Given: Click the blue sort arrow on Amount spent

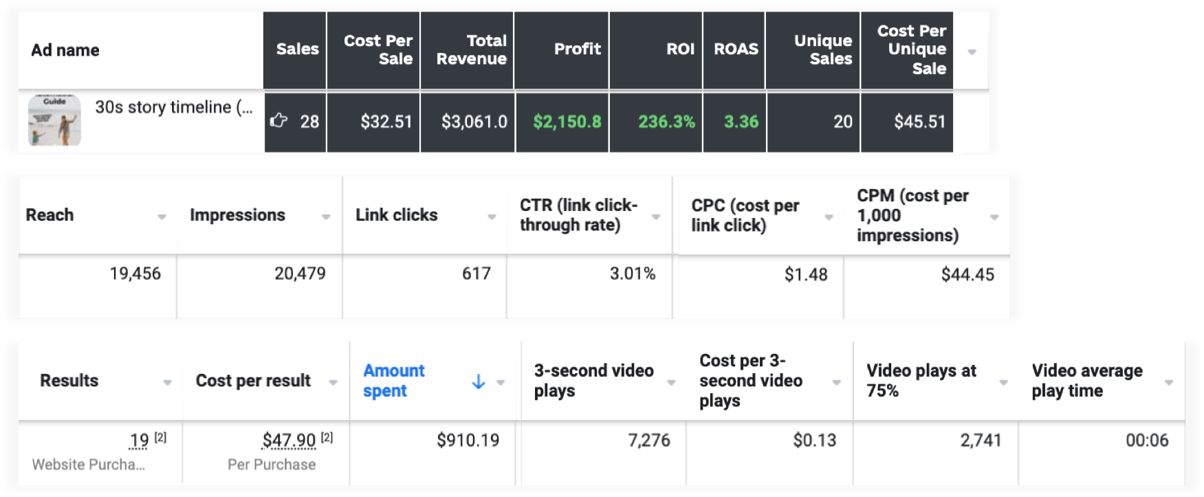Looking at the screenshot, I should [479, 382].
